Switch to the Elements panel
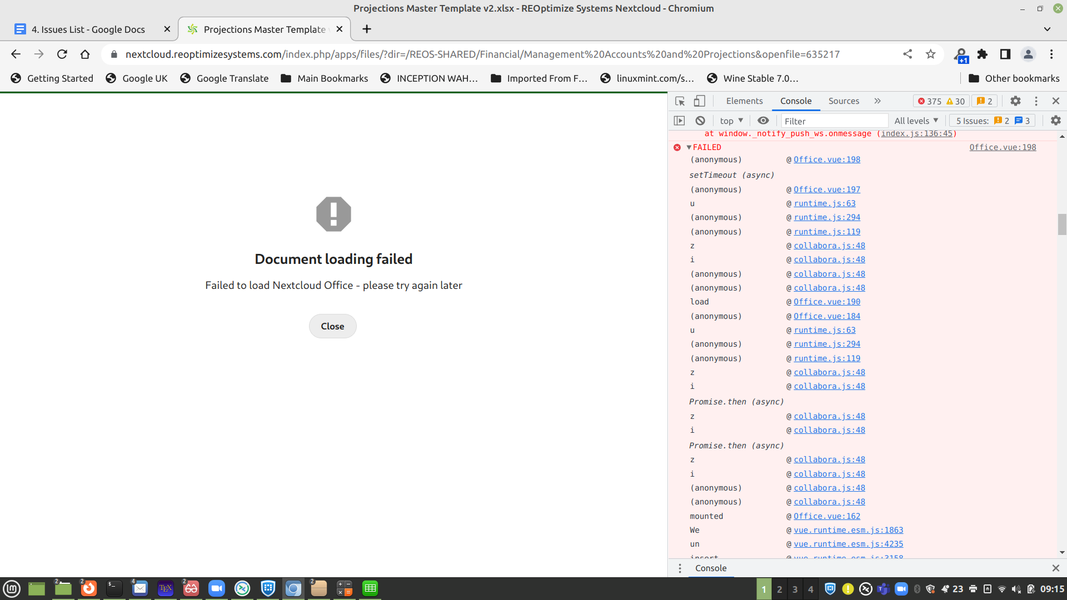This screenshot has height=600, width=1067. coord(744,101)
